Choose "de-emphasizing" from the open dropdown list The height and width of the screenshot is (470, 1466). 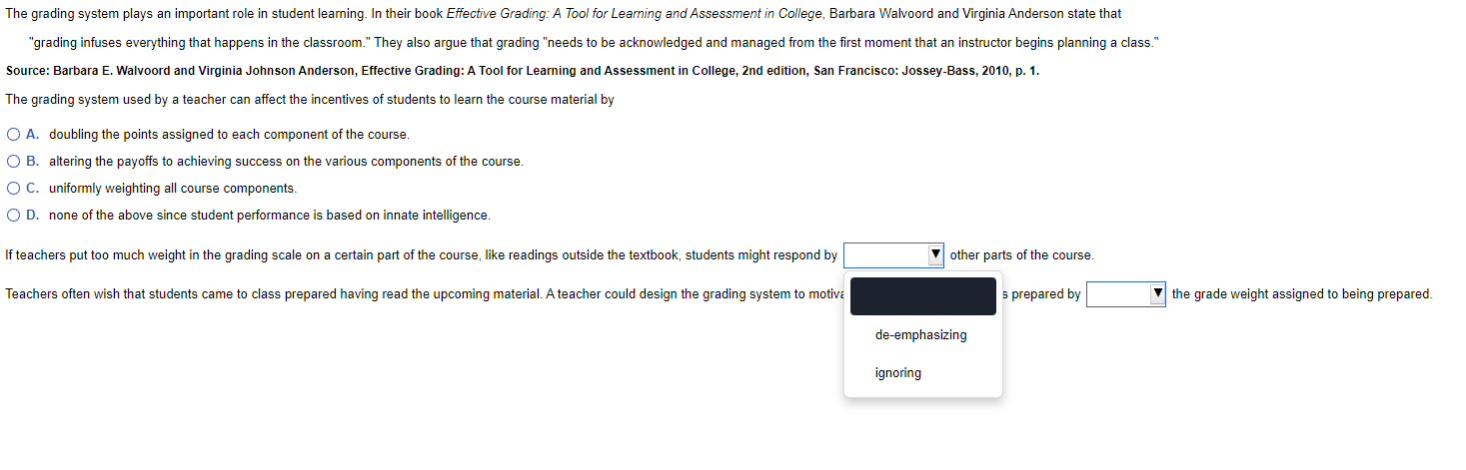(921, 335)
